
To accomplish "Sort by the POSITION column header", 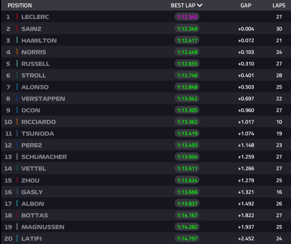I will coord(20,5).
